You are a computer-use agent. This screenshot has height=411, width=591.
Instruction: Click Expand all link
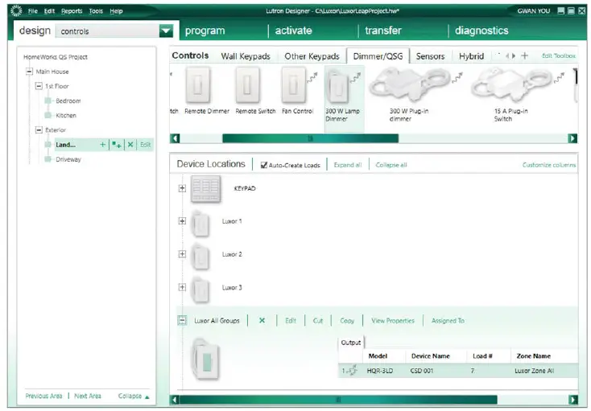point(348,165)
